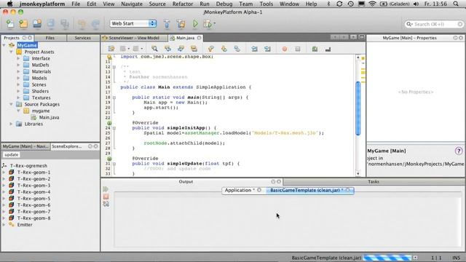Open the editor tab list dropdown arrow

(353, 37)
